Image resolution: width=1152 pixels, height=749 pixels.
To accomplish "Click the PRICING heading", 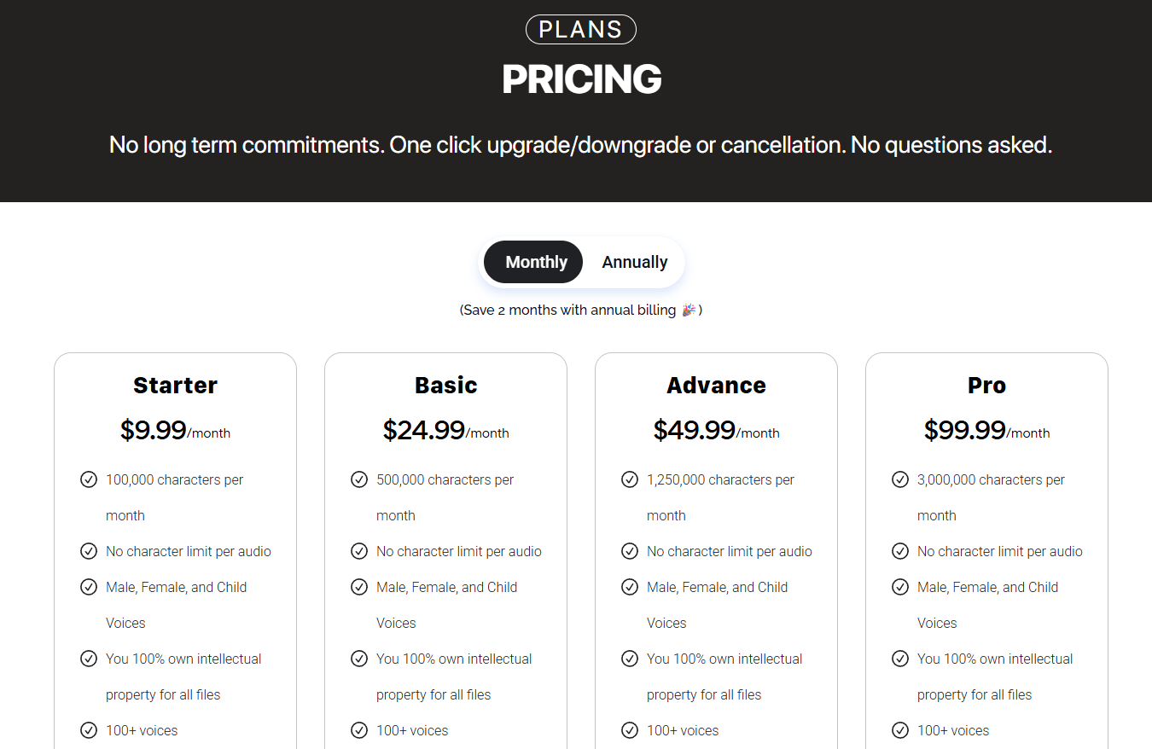I will point(581,79).
